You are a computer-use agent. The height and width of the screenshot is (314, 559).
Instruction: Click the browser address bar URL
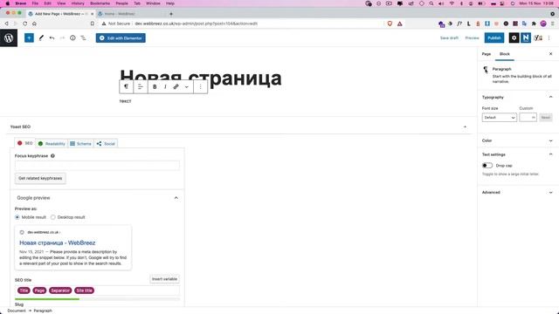(x=196, y=24)
